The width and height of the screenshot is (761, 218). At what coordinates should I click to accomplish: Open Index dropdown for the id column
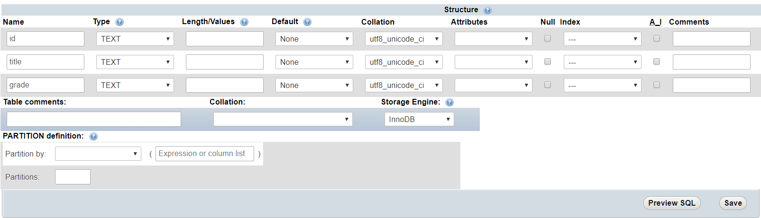[602, 39]
